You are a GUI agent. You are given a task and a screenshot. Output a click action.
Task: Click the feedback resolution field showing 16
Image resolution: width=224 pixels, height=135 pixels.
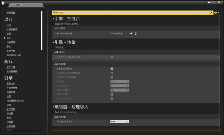click(x=120, y=90)
